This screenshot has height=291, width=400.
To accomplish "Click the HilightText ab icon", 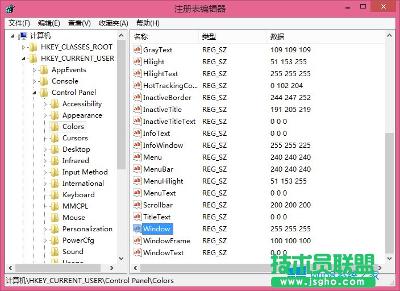I will pyautogui.click(x=137, y=73).
